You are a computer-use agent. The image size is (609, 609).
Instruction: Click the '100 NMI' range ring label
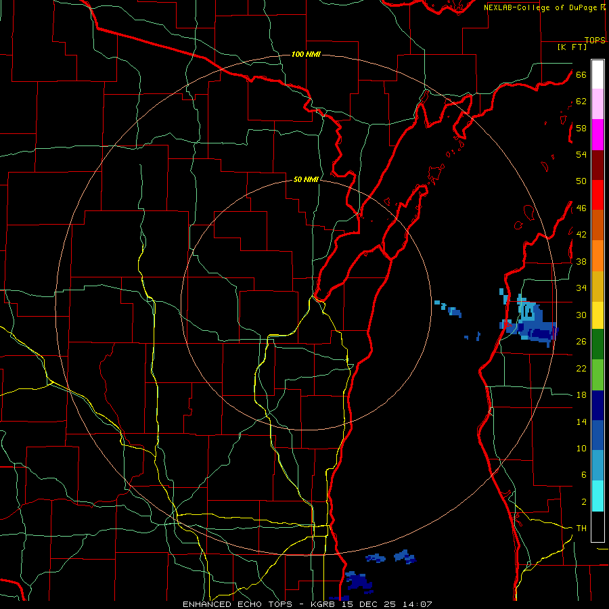tap(306, 54)
